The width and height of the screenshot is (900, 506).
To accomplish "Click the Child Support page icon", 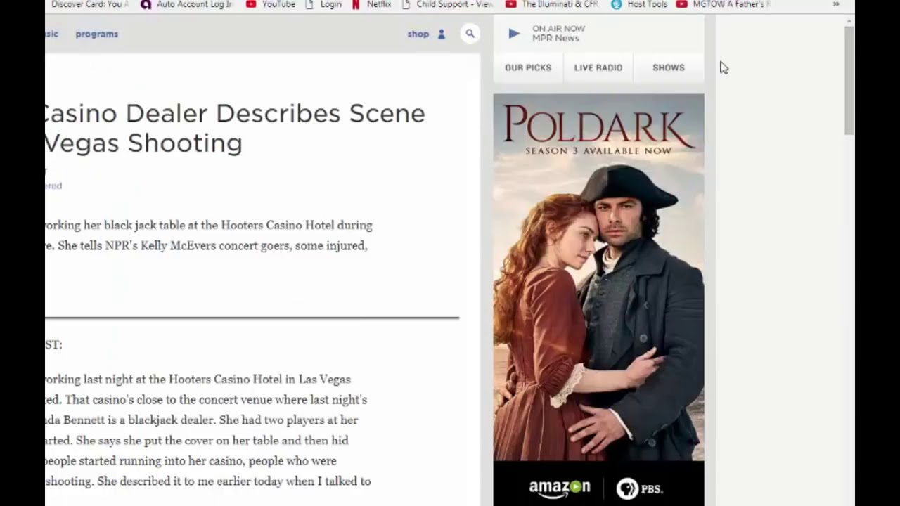I will tap(406, 4).
